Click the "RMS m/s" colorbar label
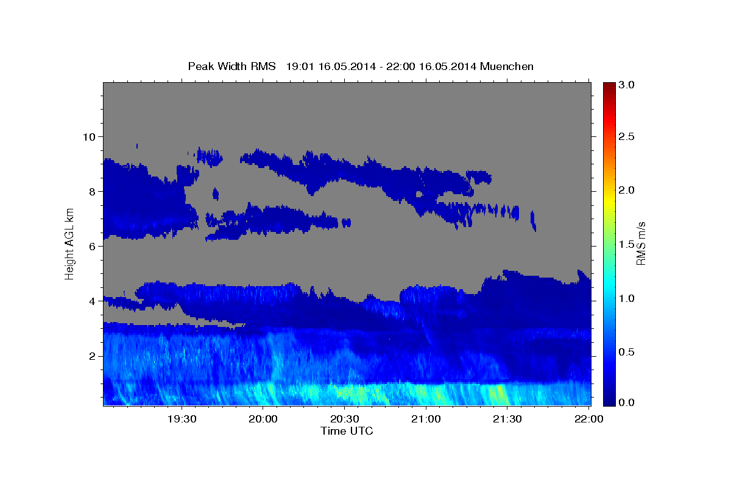The height and width of the screenshot is (487, 731). pos(641,243)
